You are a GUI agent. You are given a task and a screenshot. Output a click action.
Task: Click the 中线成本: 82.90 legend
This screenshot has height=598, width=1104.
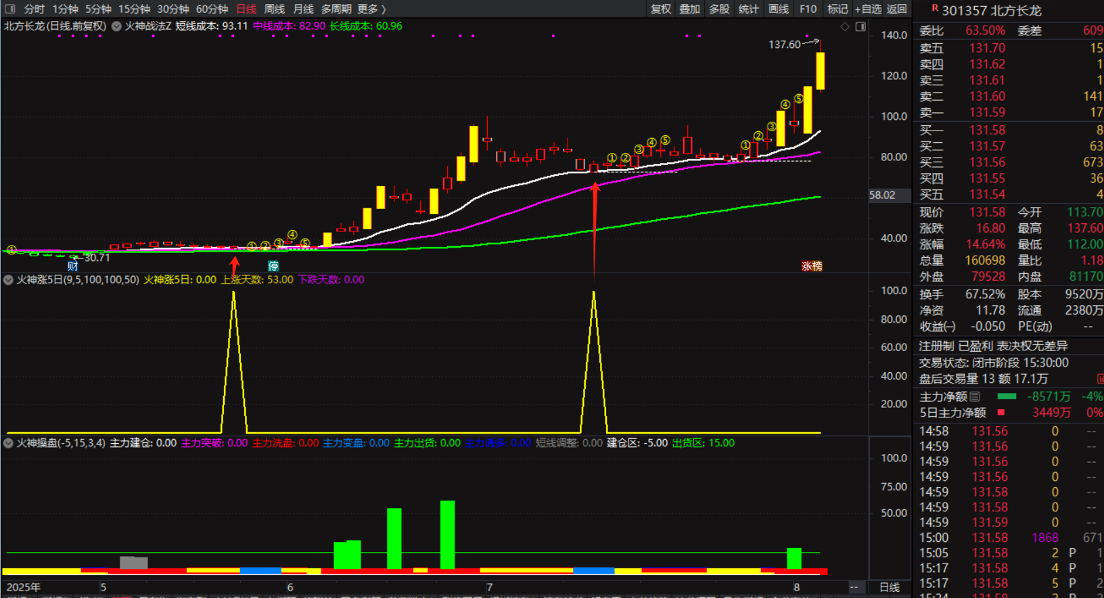(289, 26)
